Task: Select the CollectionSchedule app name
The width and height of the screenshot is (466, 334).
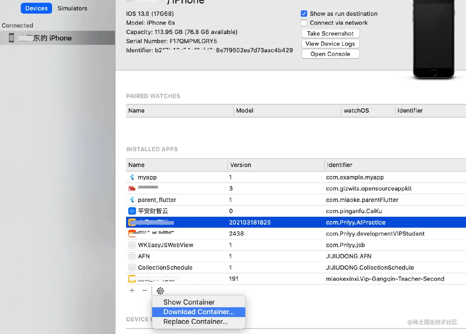Action: click(165, 268)
